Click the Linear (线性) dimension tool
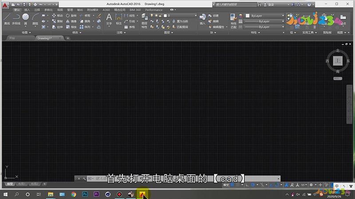The height and width of the screenshot is (199, 355). (x=130, y=15)
